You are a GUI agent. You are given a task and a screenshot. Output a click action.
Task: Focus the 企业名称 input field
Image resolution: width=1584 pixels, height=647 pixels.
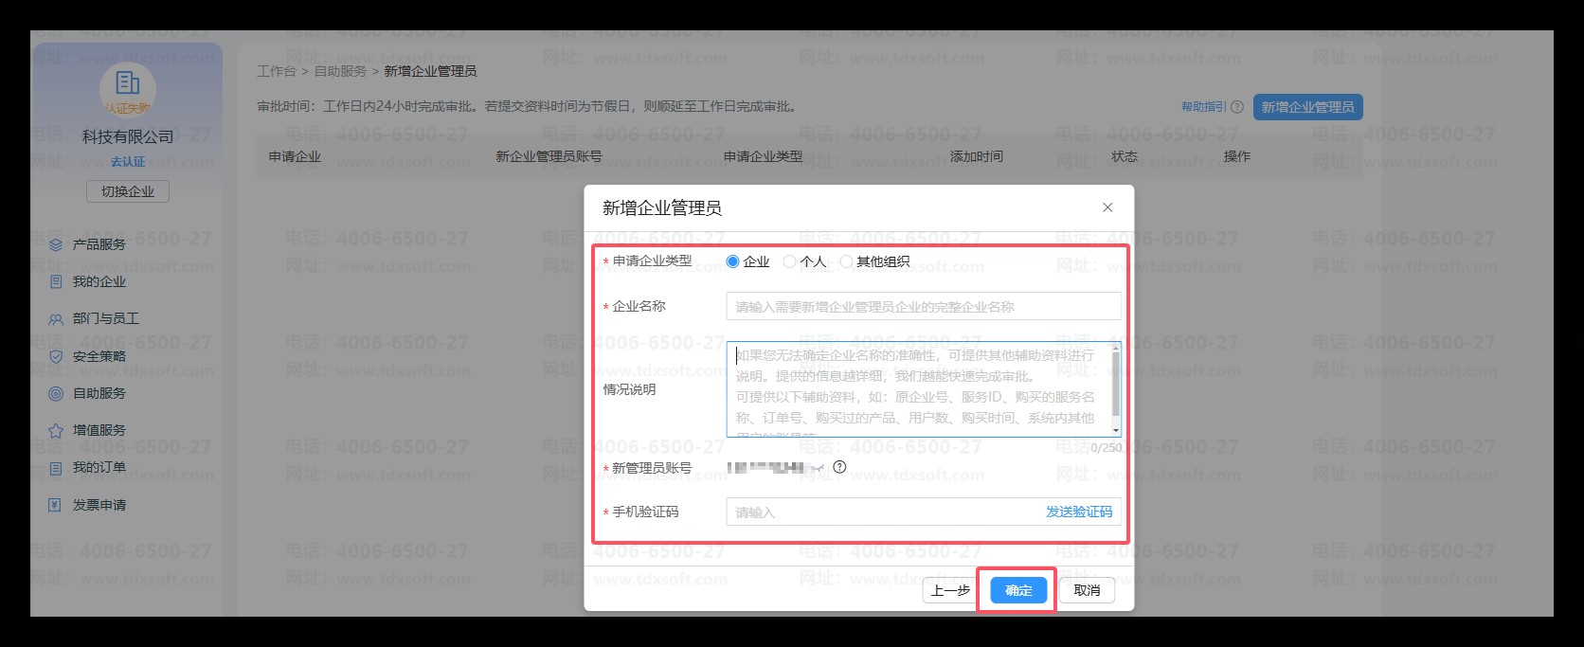(x=923, y=307)
